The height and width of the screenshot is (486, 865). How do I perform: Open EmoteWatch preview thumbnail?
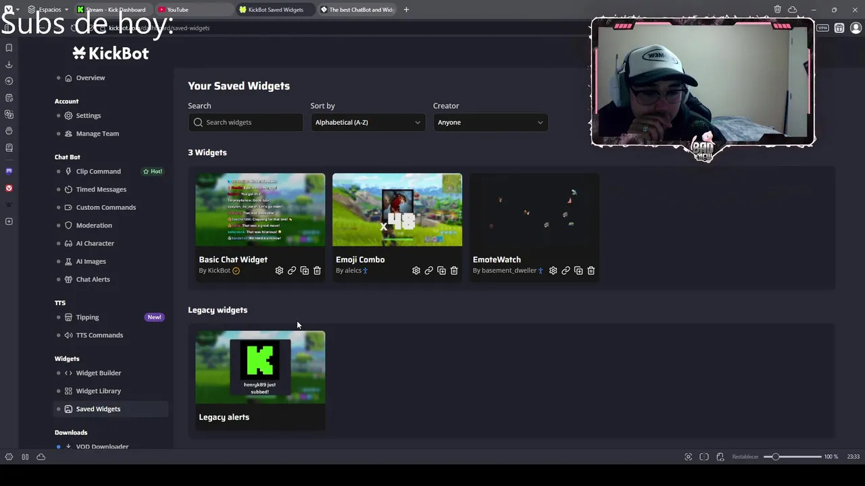[x=535, y=210]
